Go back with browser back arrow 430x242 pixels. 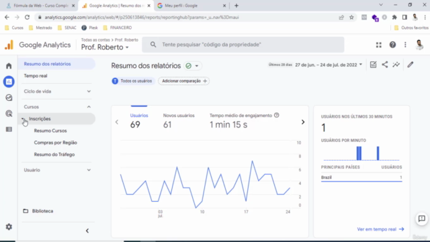click(7, 17)
